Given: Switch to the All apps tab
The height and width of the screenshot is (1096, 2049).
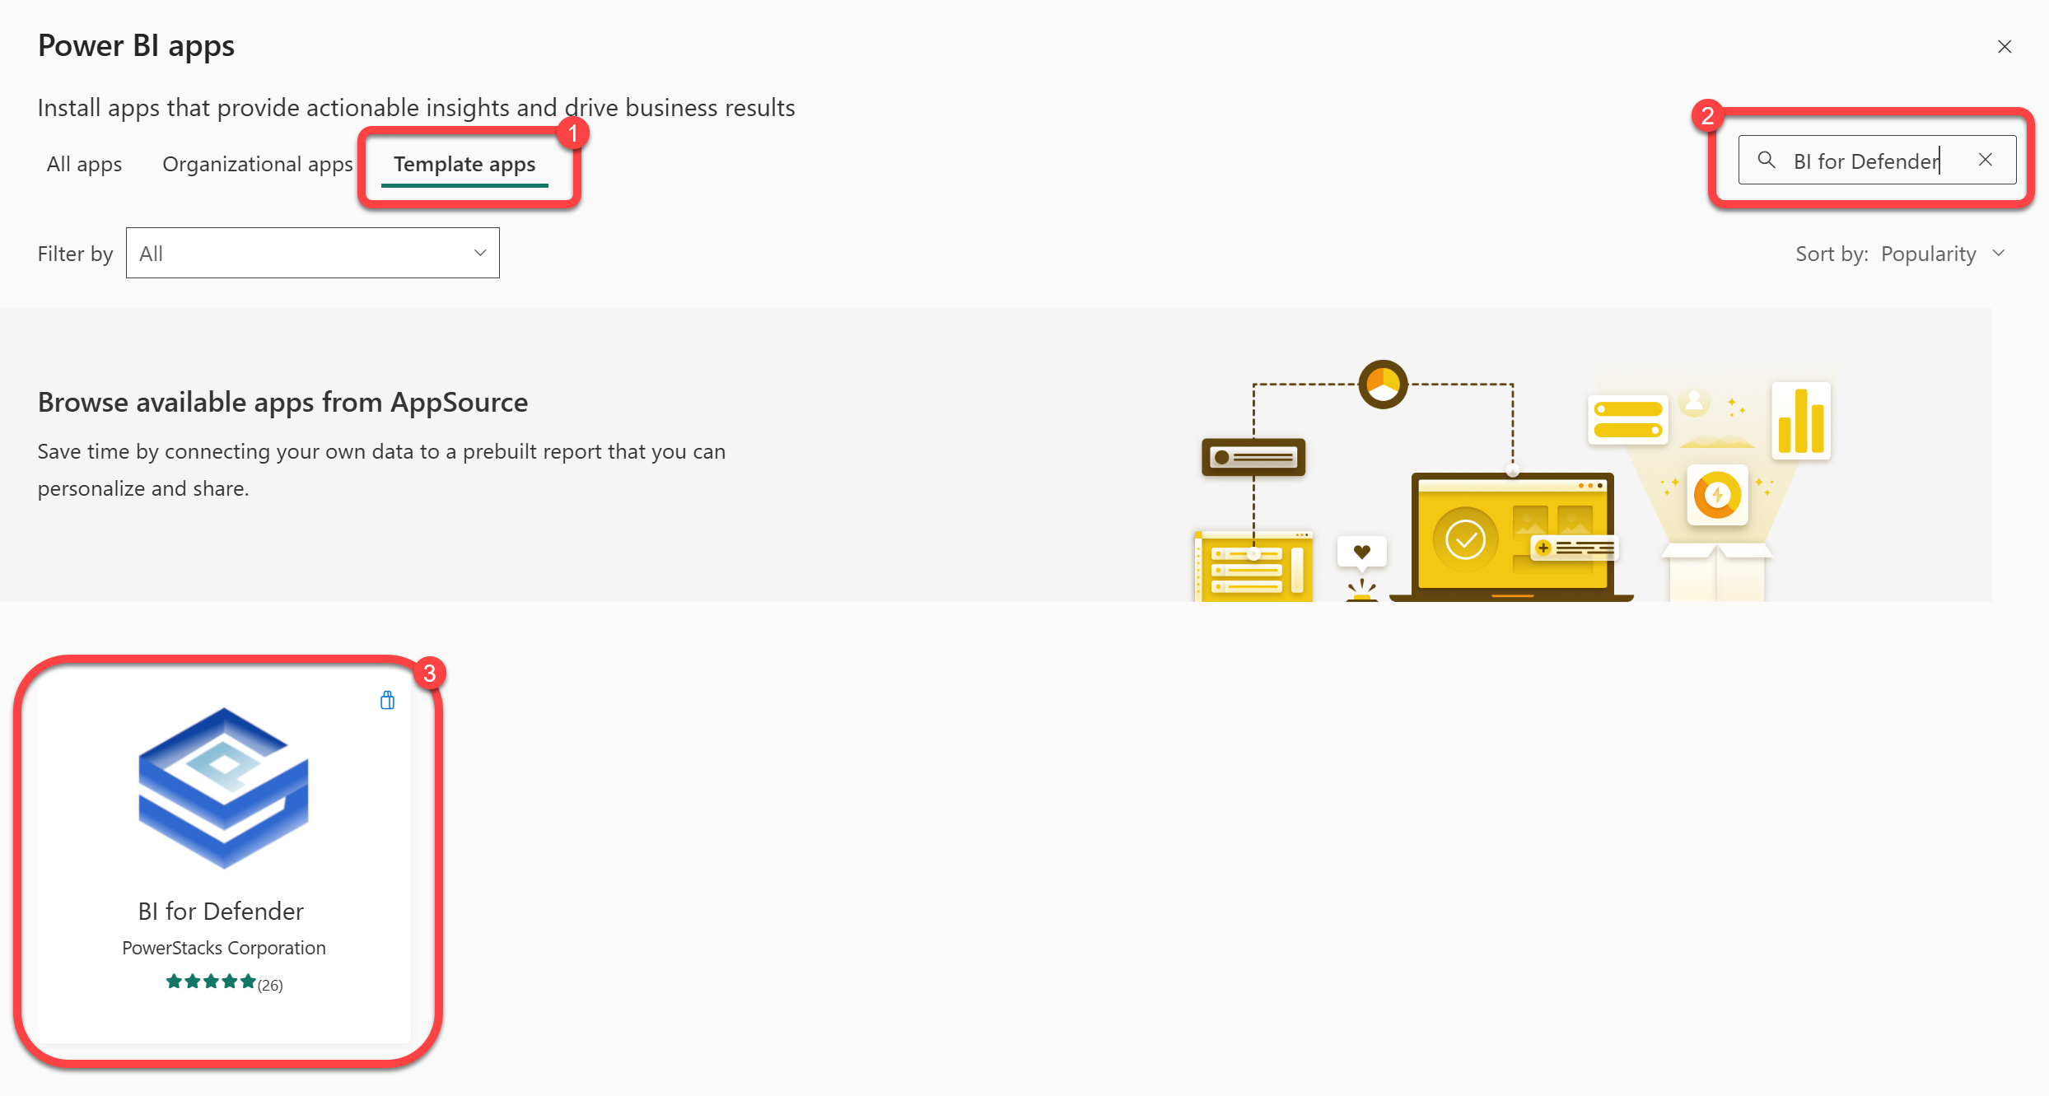Looking at the screenshot, I should 84,164.
